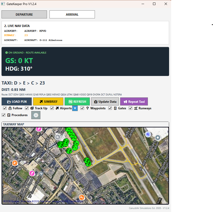Toggle the Runways checkbox

click(130, 108)
